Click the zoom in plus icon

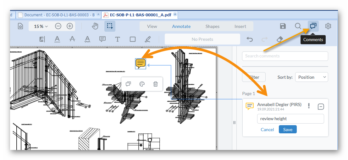click(x=70, y=26)
